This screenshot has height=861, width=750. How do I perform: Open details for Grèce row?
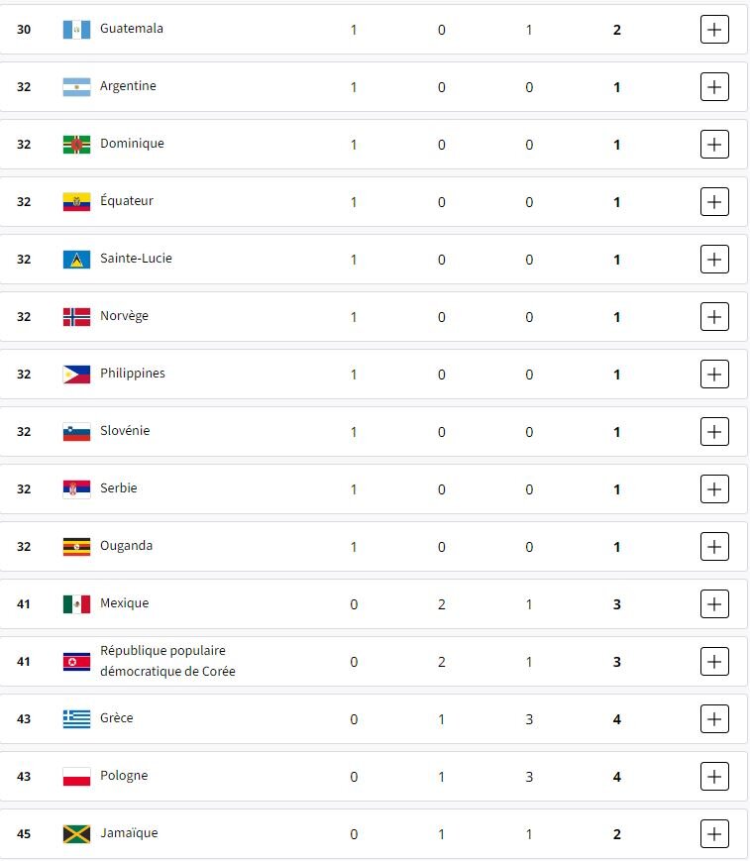[714, 719]
